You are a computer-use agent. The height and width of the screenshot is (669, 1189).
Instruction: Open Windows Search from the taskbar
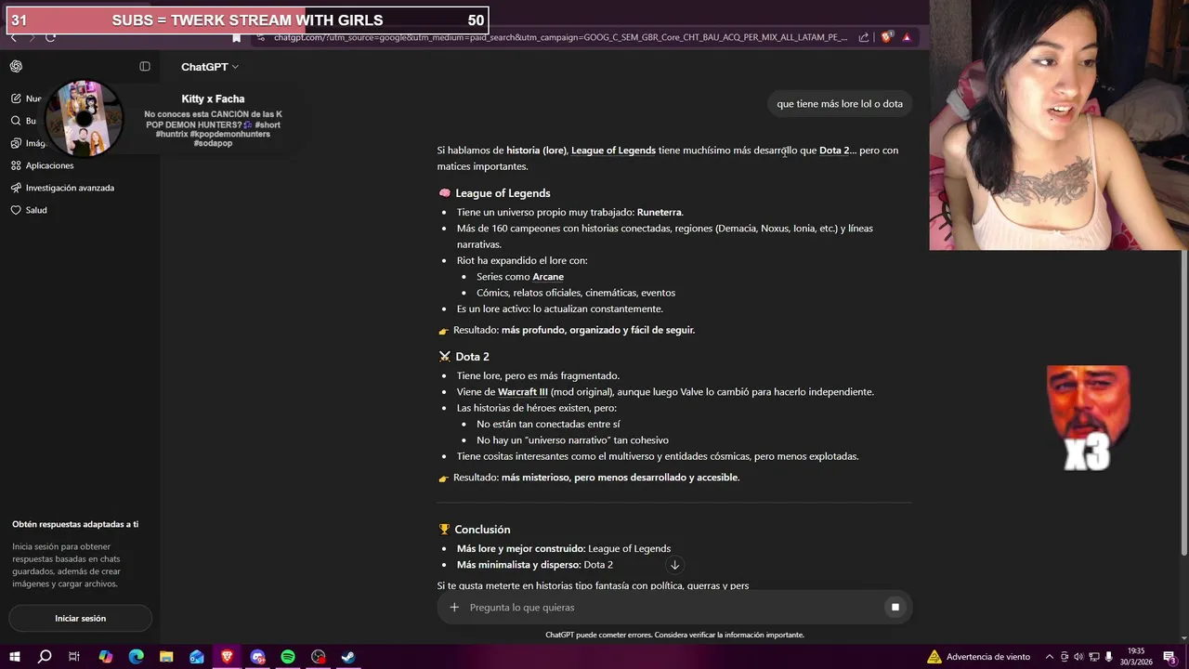(x=45, y=657)
